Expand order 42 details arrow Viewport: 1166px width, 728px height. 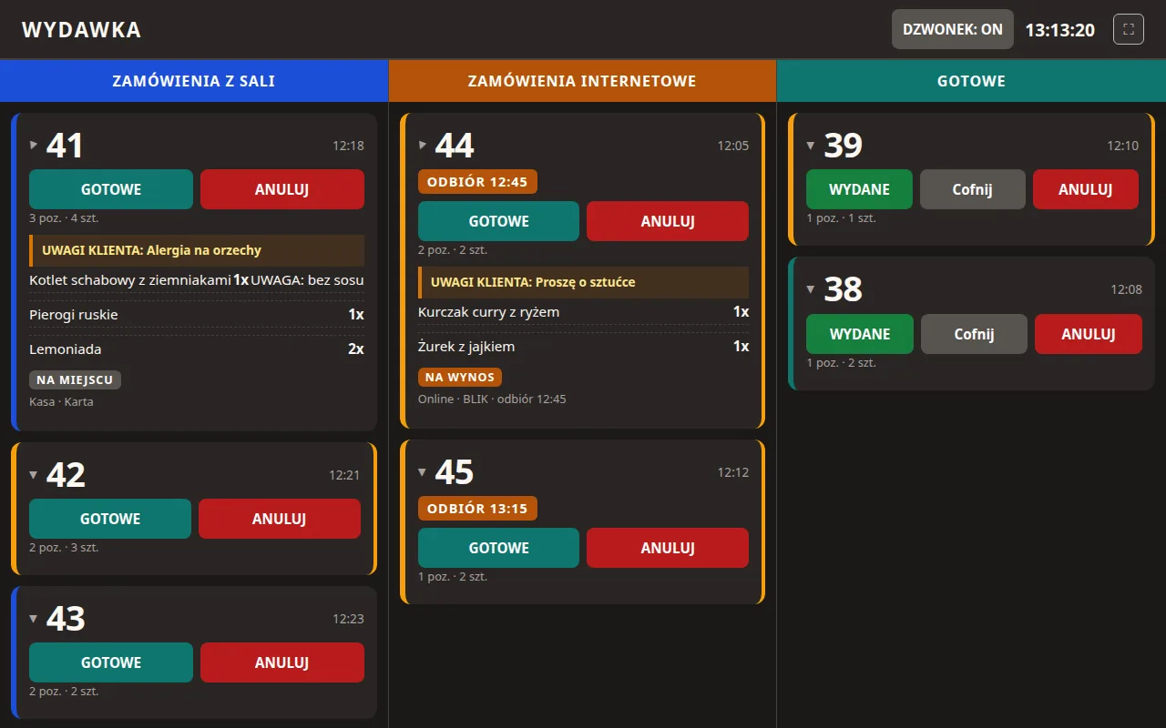[x=34, y=473]
